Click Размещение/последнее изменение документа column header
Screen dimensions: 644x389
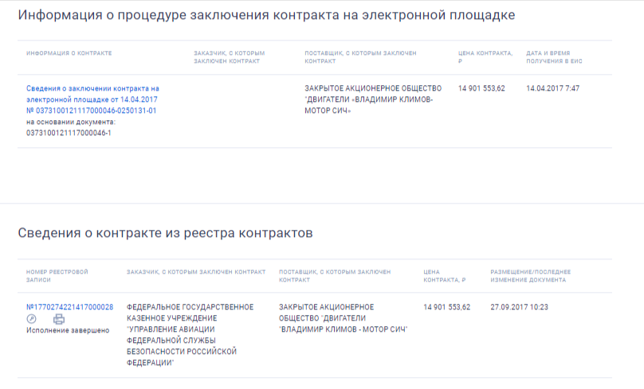pos(530,275)
